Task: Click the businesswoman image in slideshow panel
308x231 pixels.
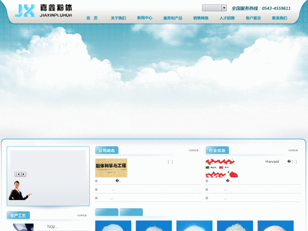Action: 20,190
